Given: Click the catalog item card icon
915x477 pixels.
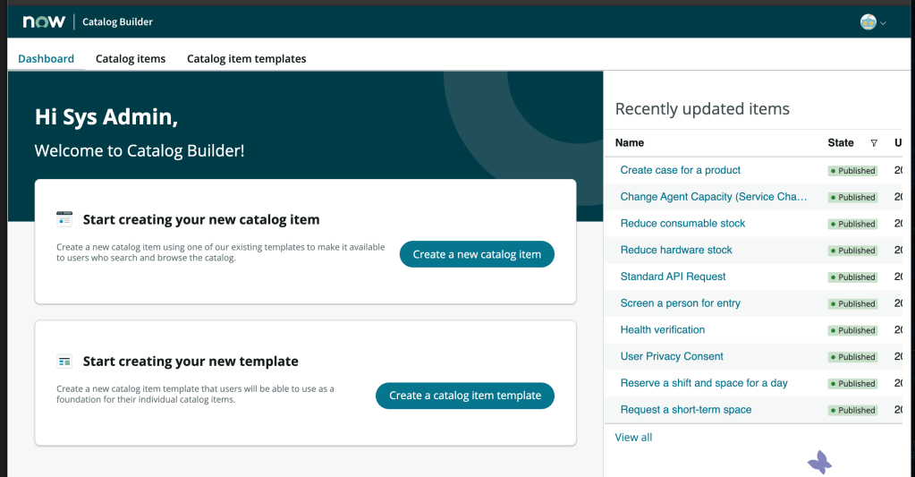Looking at the screenshot, I should (x=64, y=219).
